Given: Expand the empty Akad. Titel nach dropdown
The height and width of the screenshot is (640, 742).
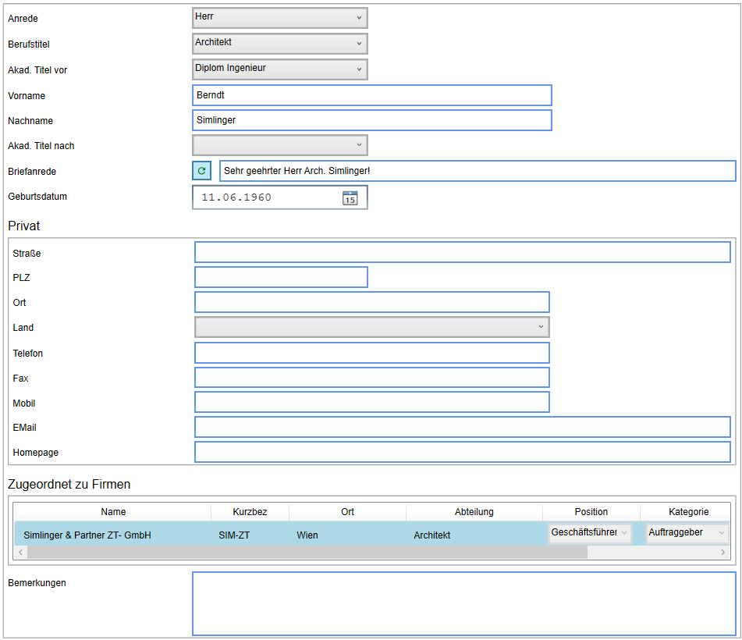Looking at the screenshot, I should [x=280, y=145].
